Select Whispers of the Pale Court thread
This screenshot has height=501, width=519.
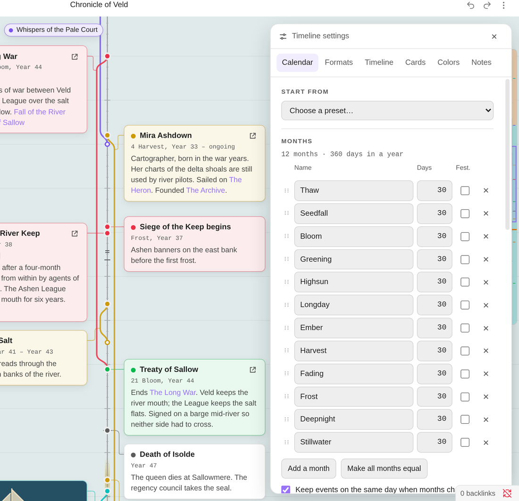(x=53, y=30)
